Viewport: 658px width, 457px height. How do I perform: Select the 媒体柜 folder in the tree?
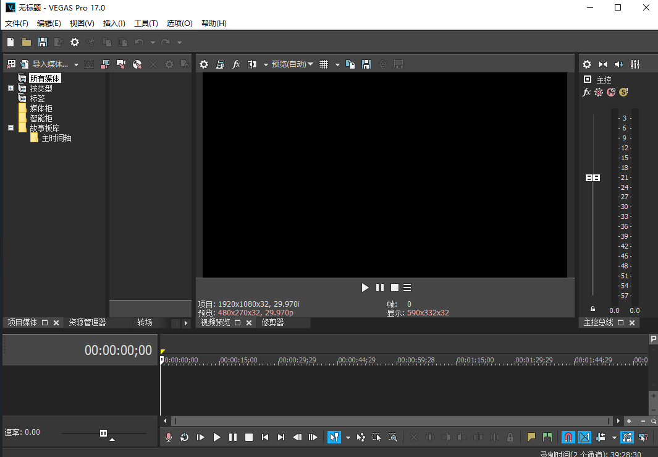point(41,108)
